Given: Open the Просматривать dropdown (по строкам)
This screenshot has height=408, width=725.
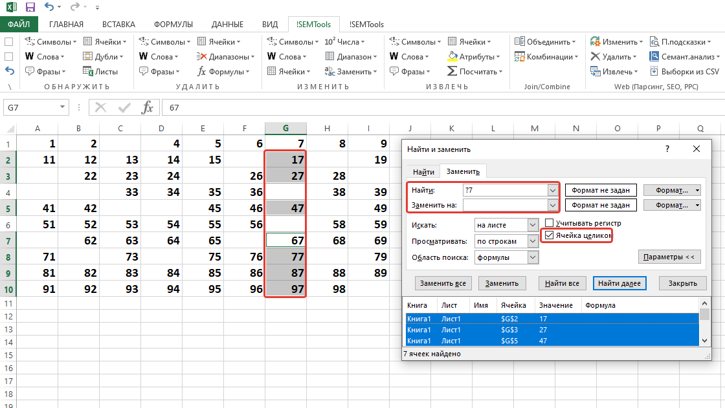Looking at the screenshot, I should [x=533, y=241].
